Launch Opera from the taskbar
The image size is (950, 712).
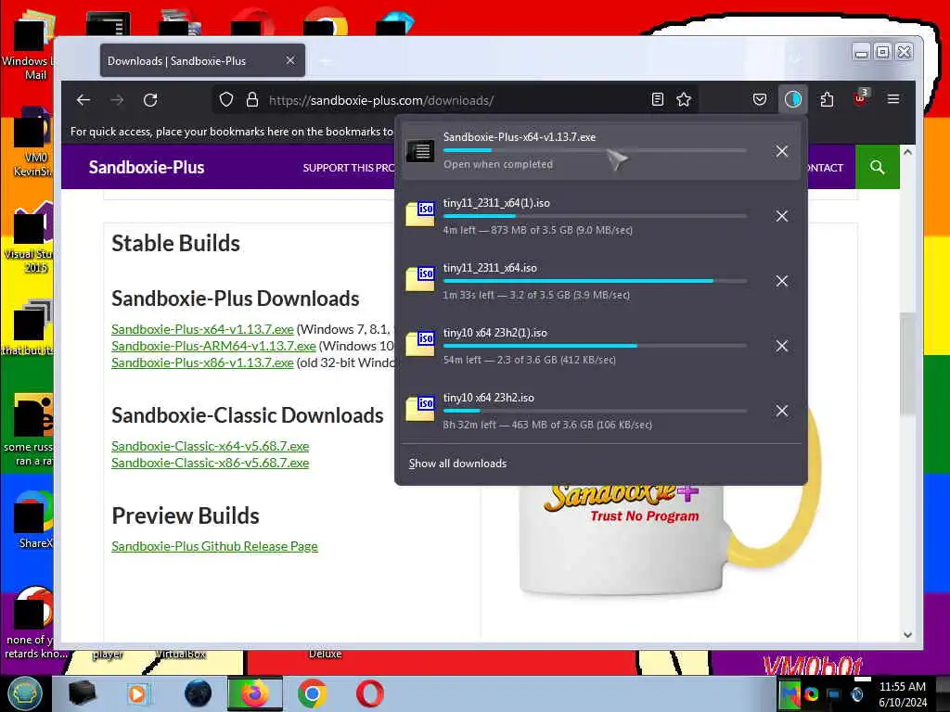pyautogui.click(x=369, y=693)
